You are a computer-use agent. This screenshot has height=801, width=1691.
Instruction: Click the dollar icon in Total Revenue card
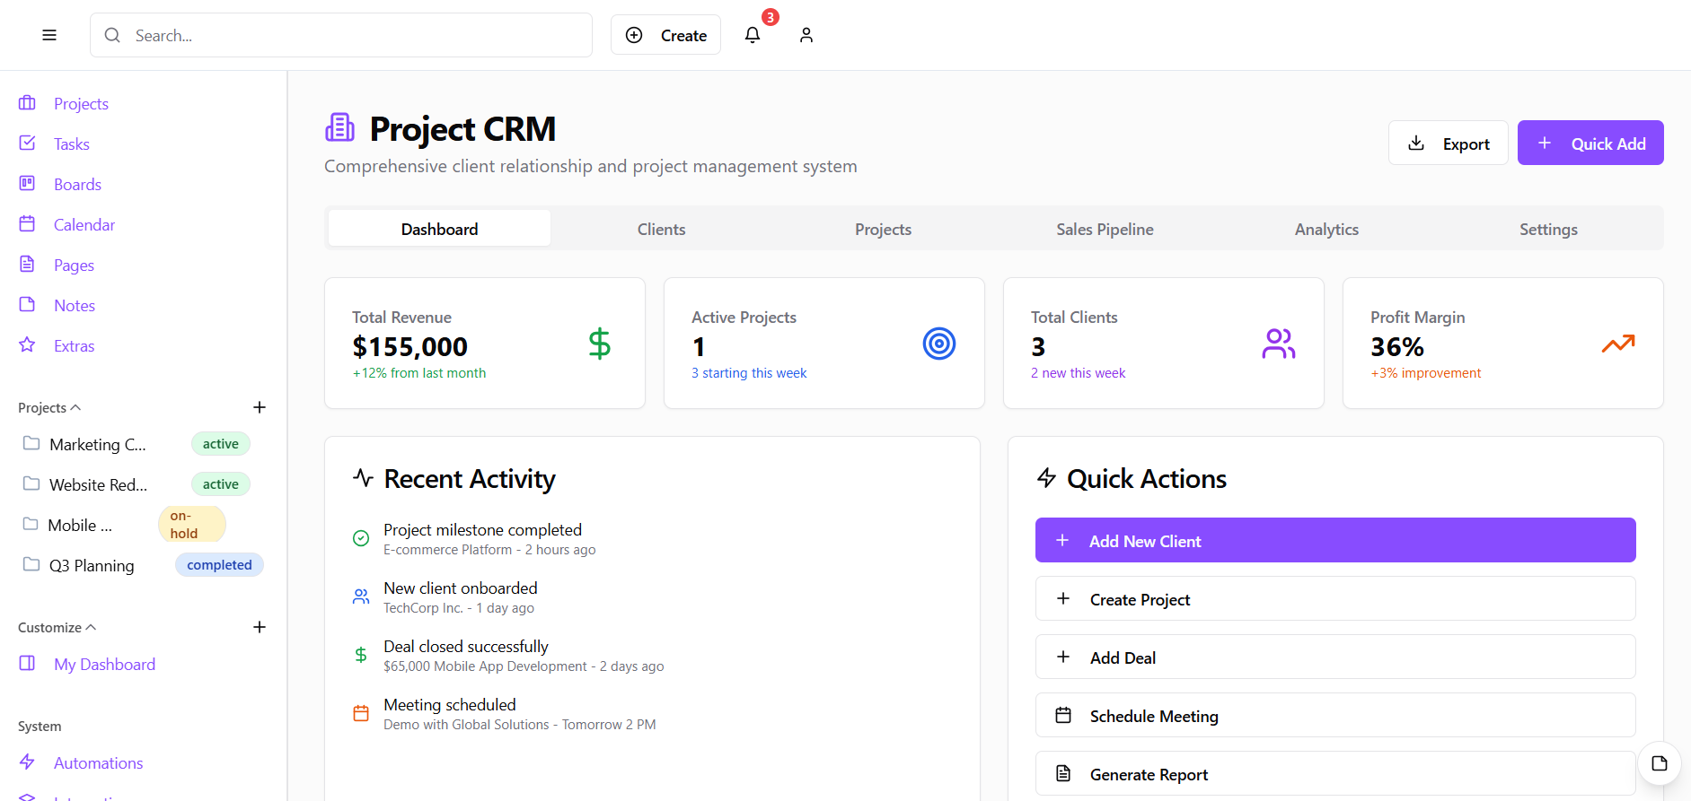click(x=600, y=344)
